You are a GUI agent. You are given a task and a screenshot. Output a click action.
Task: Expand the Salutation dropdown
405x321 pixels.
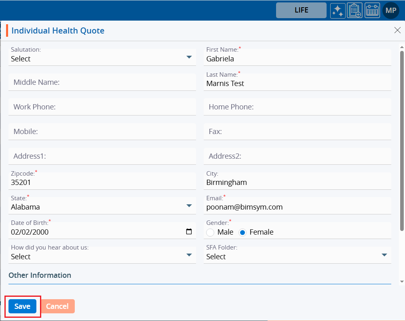click(189, 57)
